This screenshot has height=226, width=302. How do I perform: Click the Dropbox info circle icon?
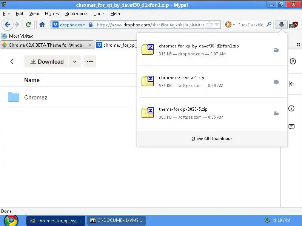point(291,108)
